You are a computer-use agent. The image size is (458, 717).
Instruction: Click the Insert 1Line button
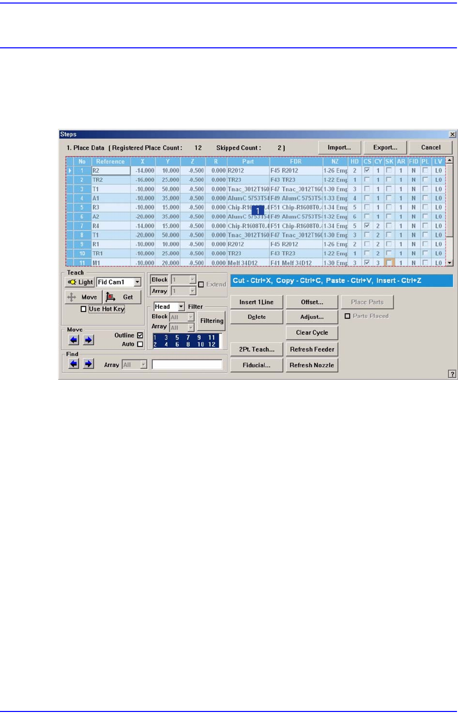(x=256, y=302)
